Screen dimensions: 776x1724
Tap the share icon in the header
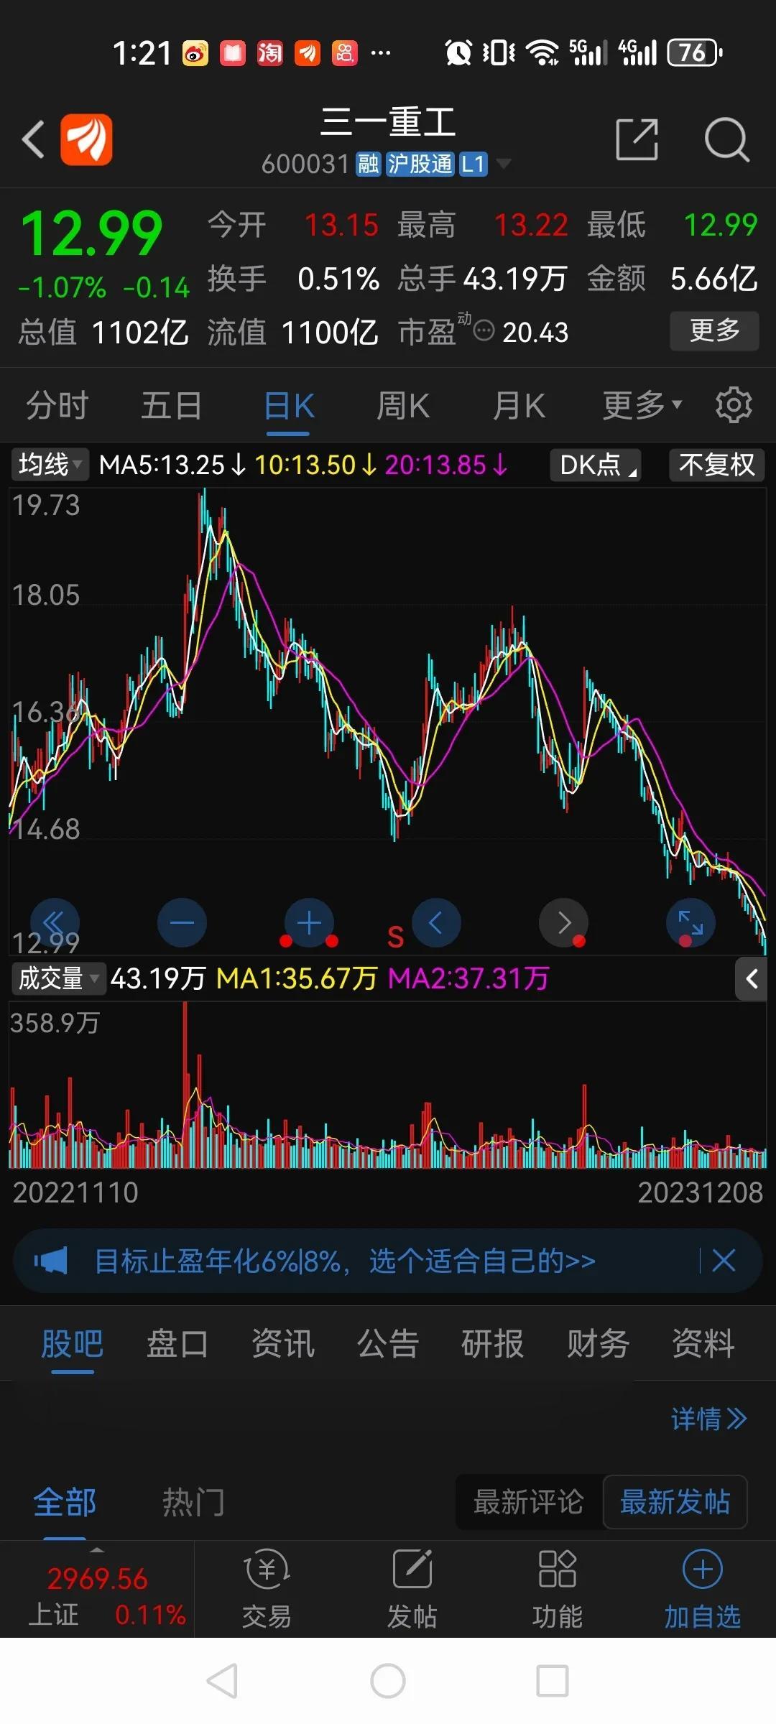click(x=637, y=139)
